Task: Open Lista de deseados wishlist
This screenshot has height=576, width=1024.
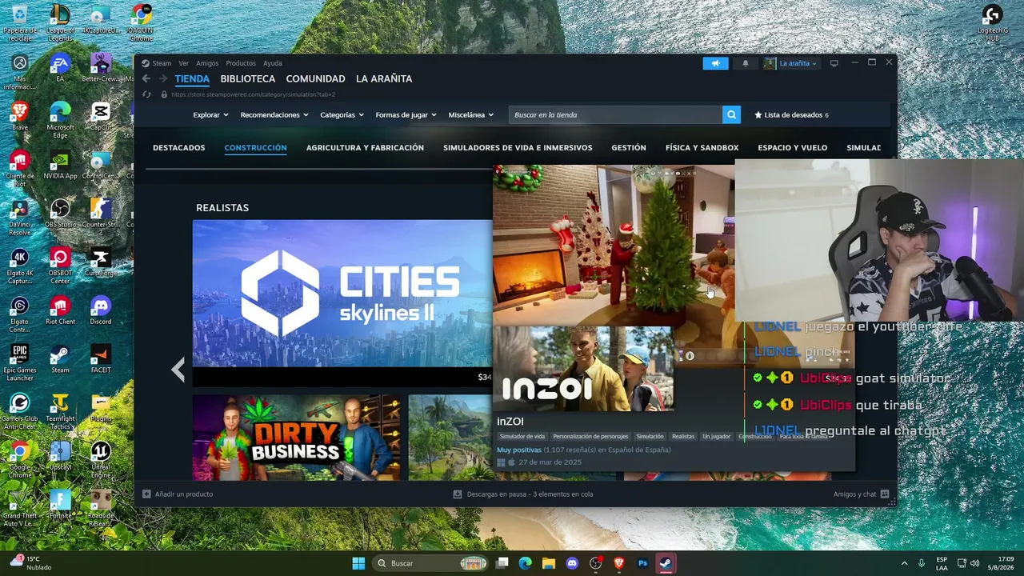Action: (x=791, y=115)
